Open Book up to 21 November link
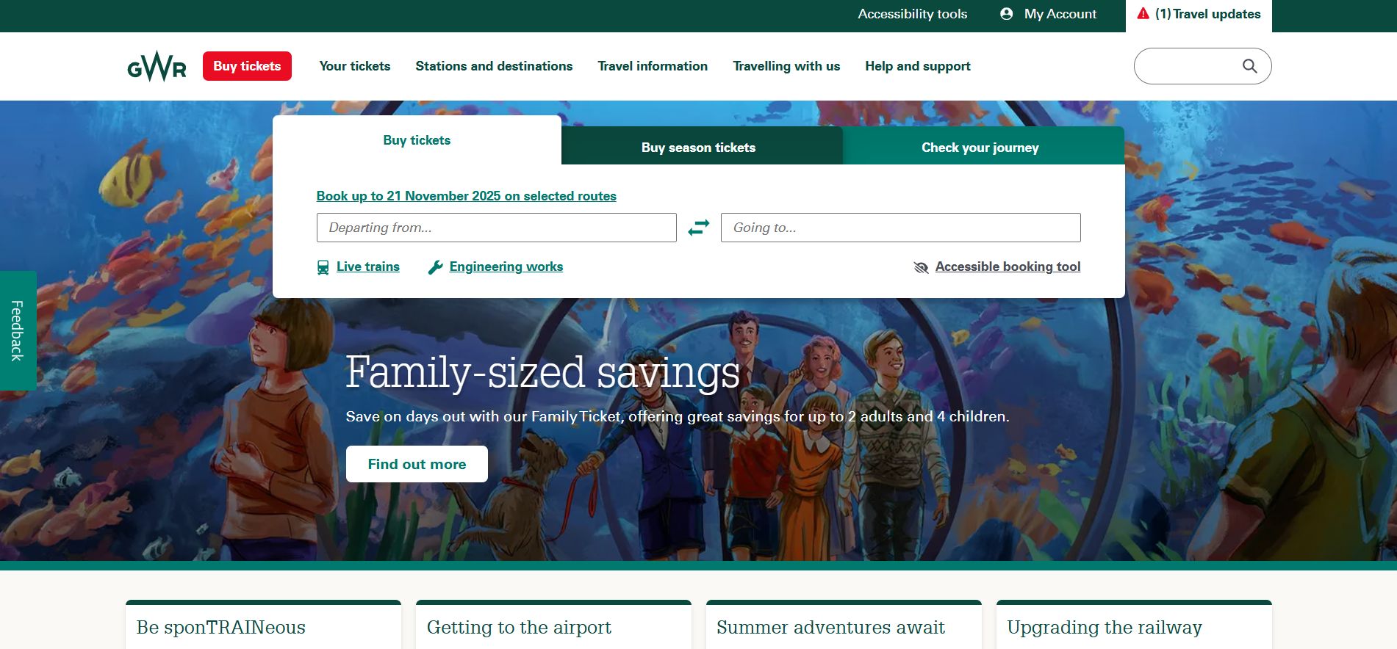Viewport: 1397px width, 649px height. [466, 196]
